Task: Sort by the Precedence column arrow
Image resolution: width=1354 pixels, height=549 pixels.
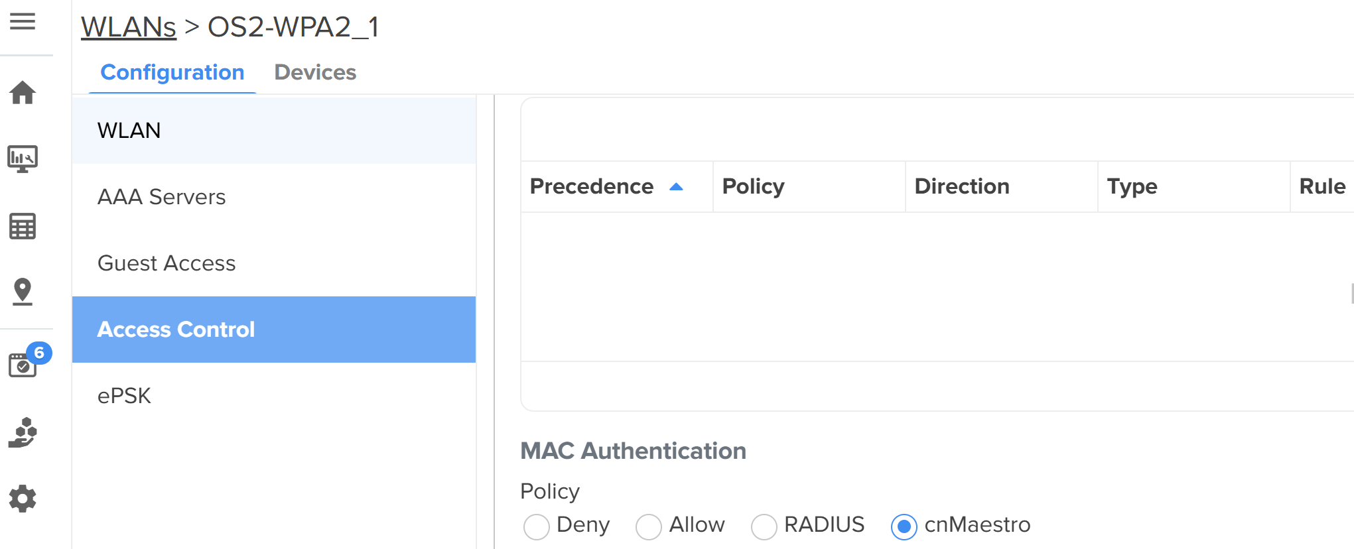Action: pyautogui.click(x=676, y=187)
